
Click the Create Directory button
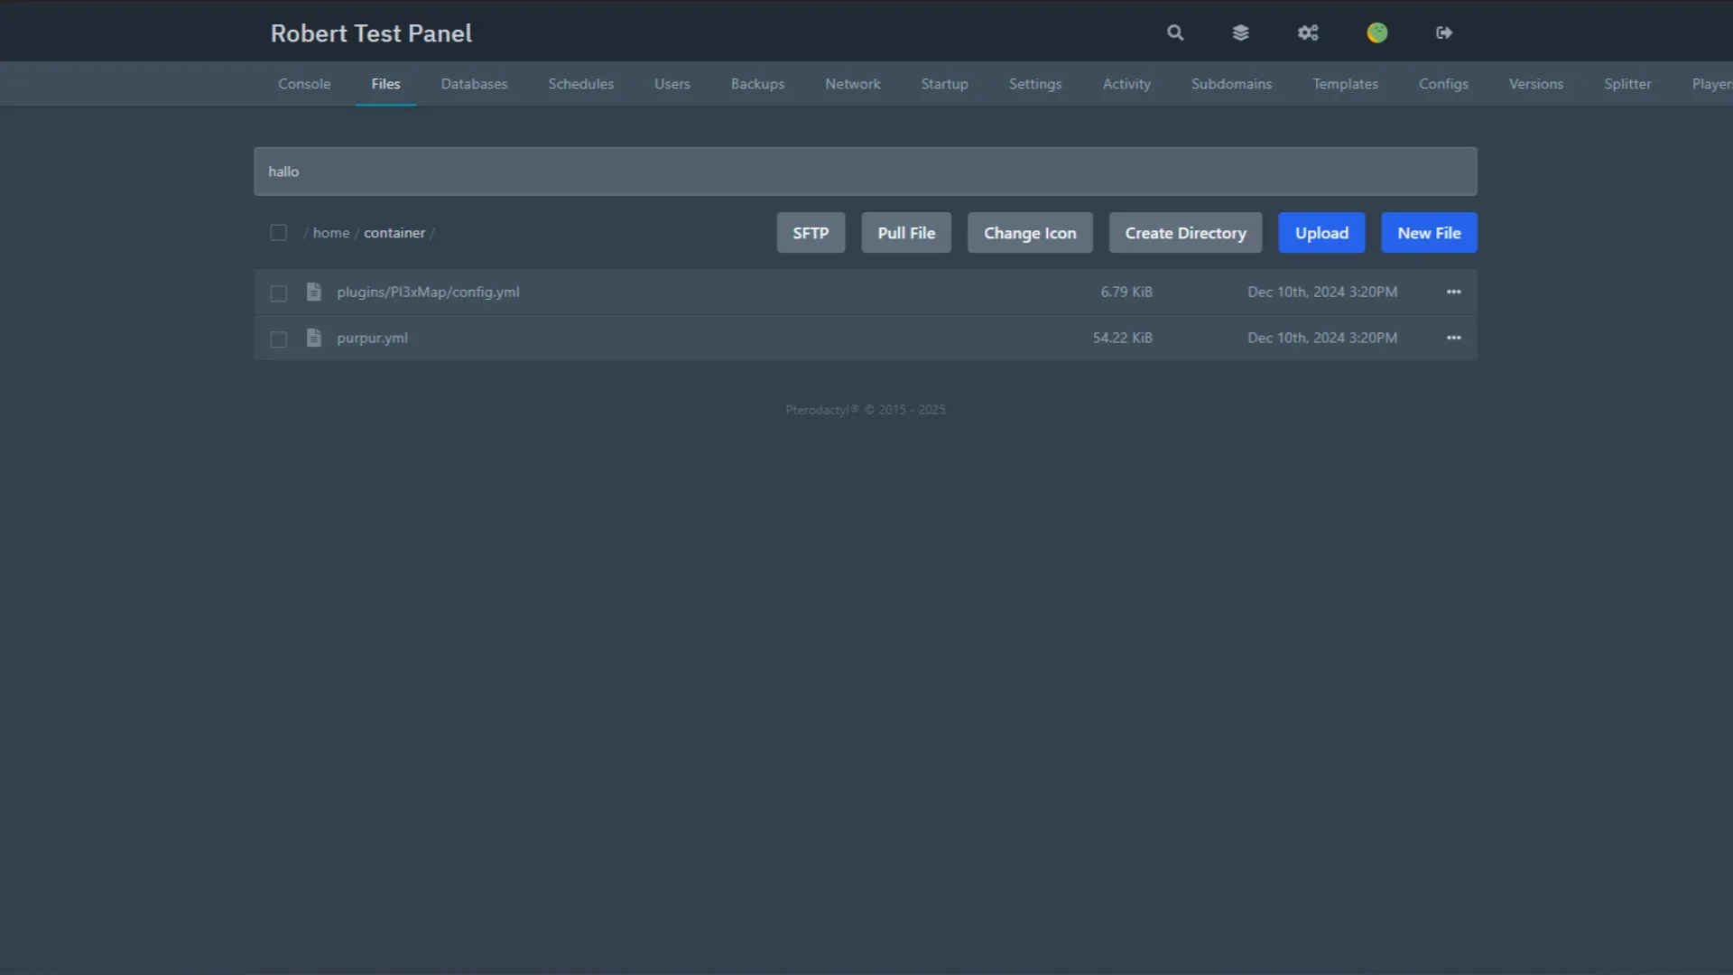coord(1185,233)
